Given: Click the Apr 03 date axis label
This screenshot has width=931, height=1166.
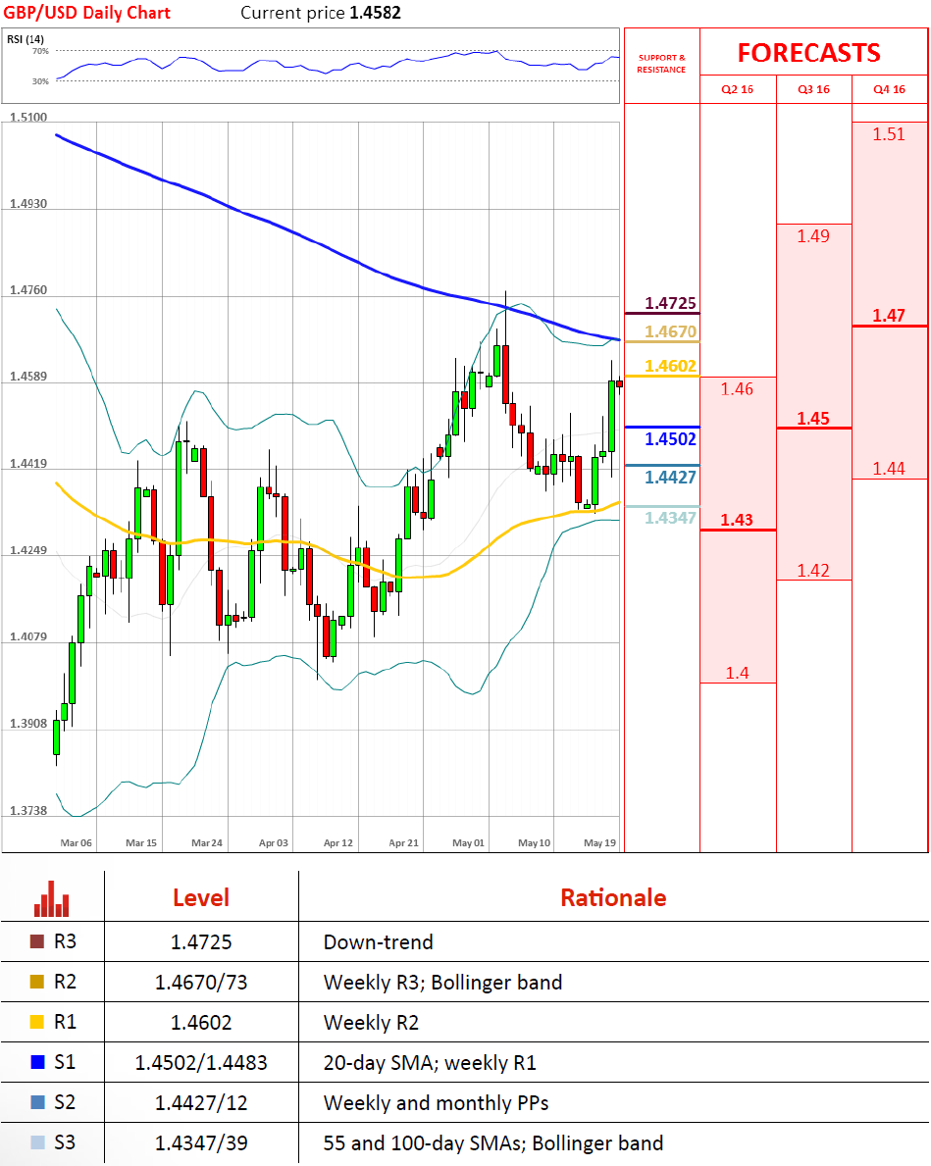Looking at the screenshot, I should click(x=273, y=842).
